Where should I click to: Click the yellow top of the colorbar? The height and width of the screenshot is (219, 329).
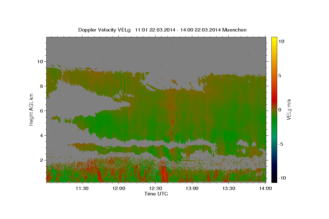coord(274,40)
